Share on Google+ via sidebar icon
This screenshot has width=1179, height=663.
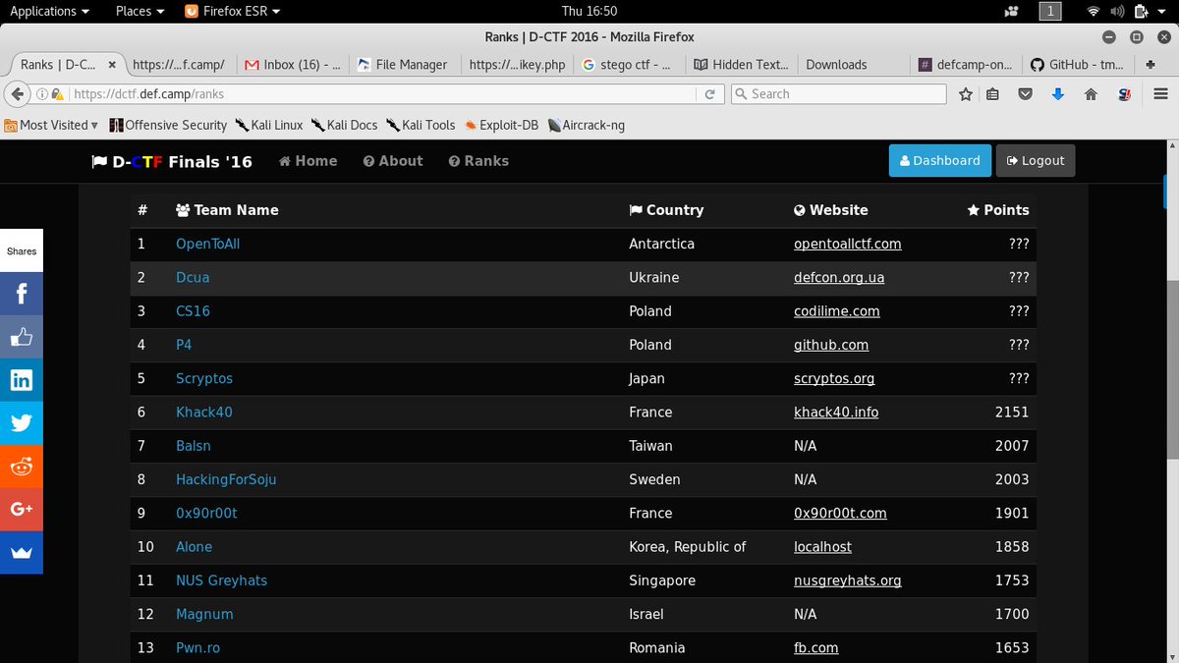(21, 509)
